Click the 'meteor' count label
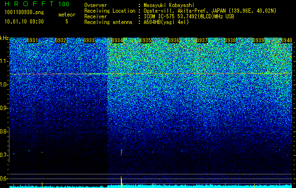Viewport: 296px width, 188px height. pos(67,15)
